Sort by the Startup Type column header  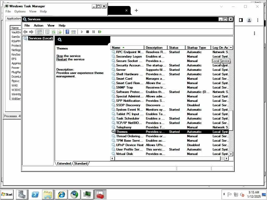click(x=198, y=48)
